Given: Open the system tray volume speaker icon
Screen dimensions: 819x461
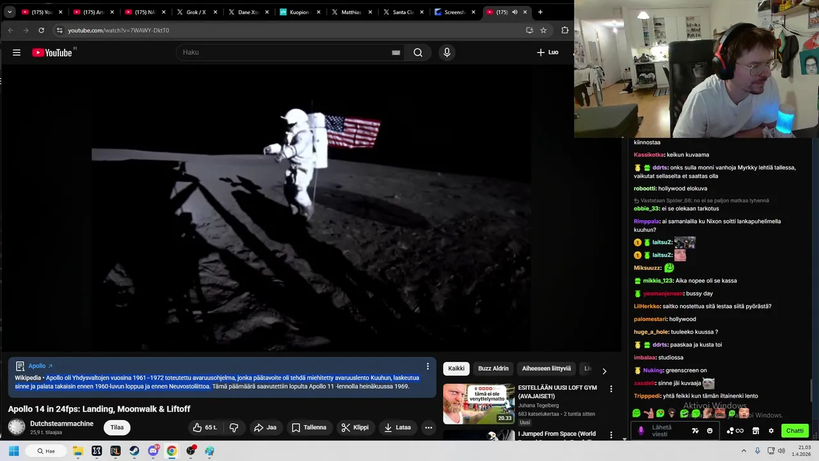Looking at the screenshot, I should pyautogui.click(x=783, y=451).
